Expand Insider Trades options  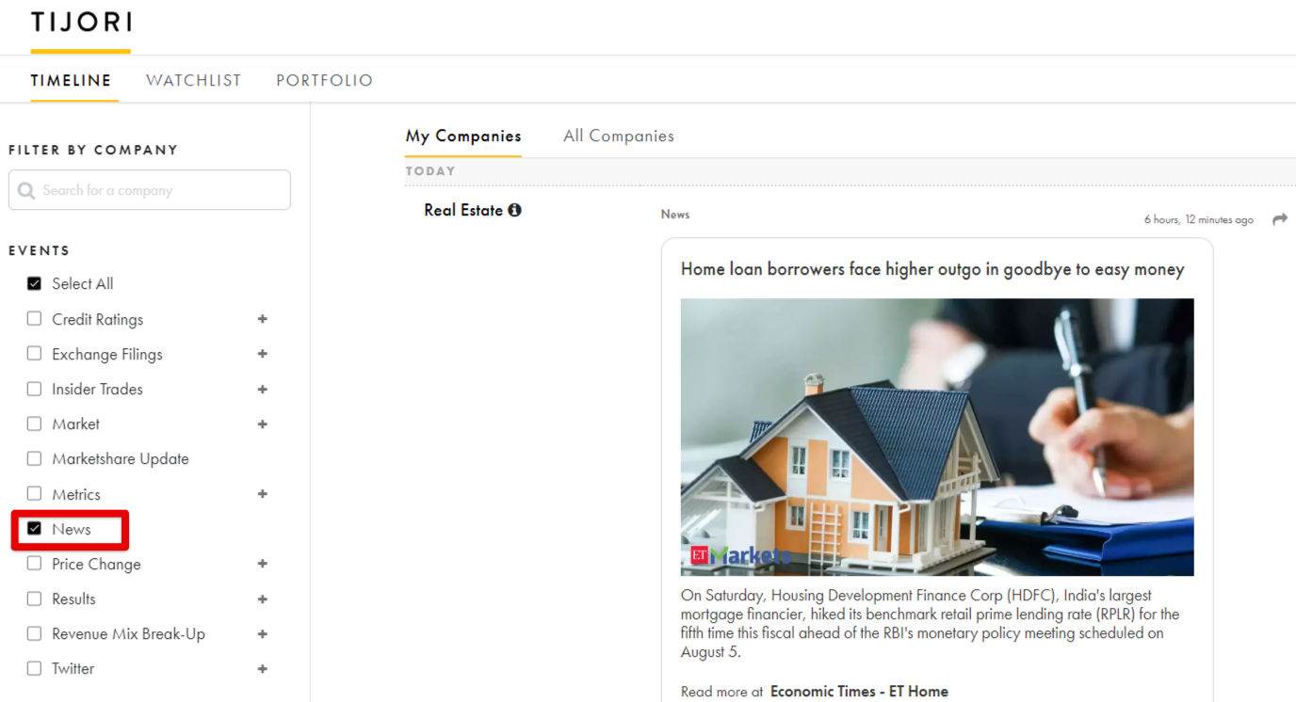[263, 389]
